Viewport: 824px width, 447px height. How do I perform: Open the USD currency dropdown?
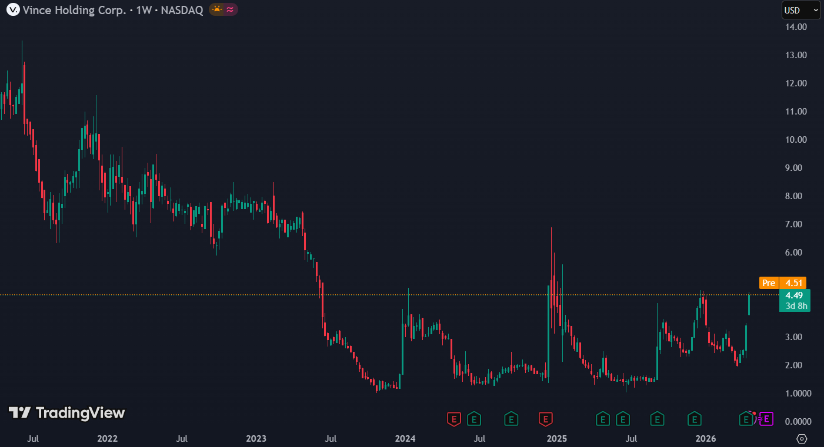click(x=800, y=10)
